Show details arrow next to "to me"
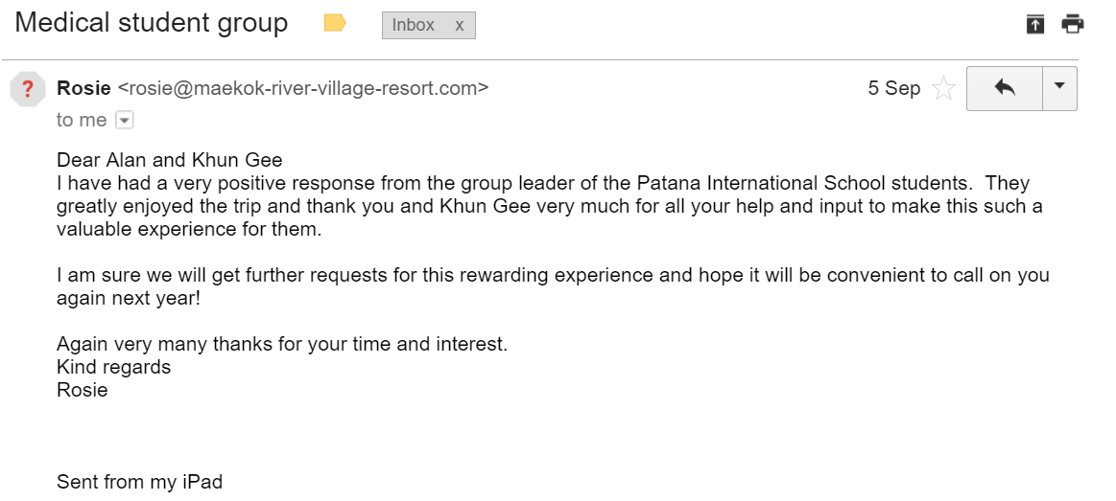The image size is (1116, 501). (x=124, y=121)
